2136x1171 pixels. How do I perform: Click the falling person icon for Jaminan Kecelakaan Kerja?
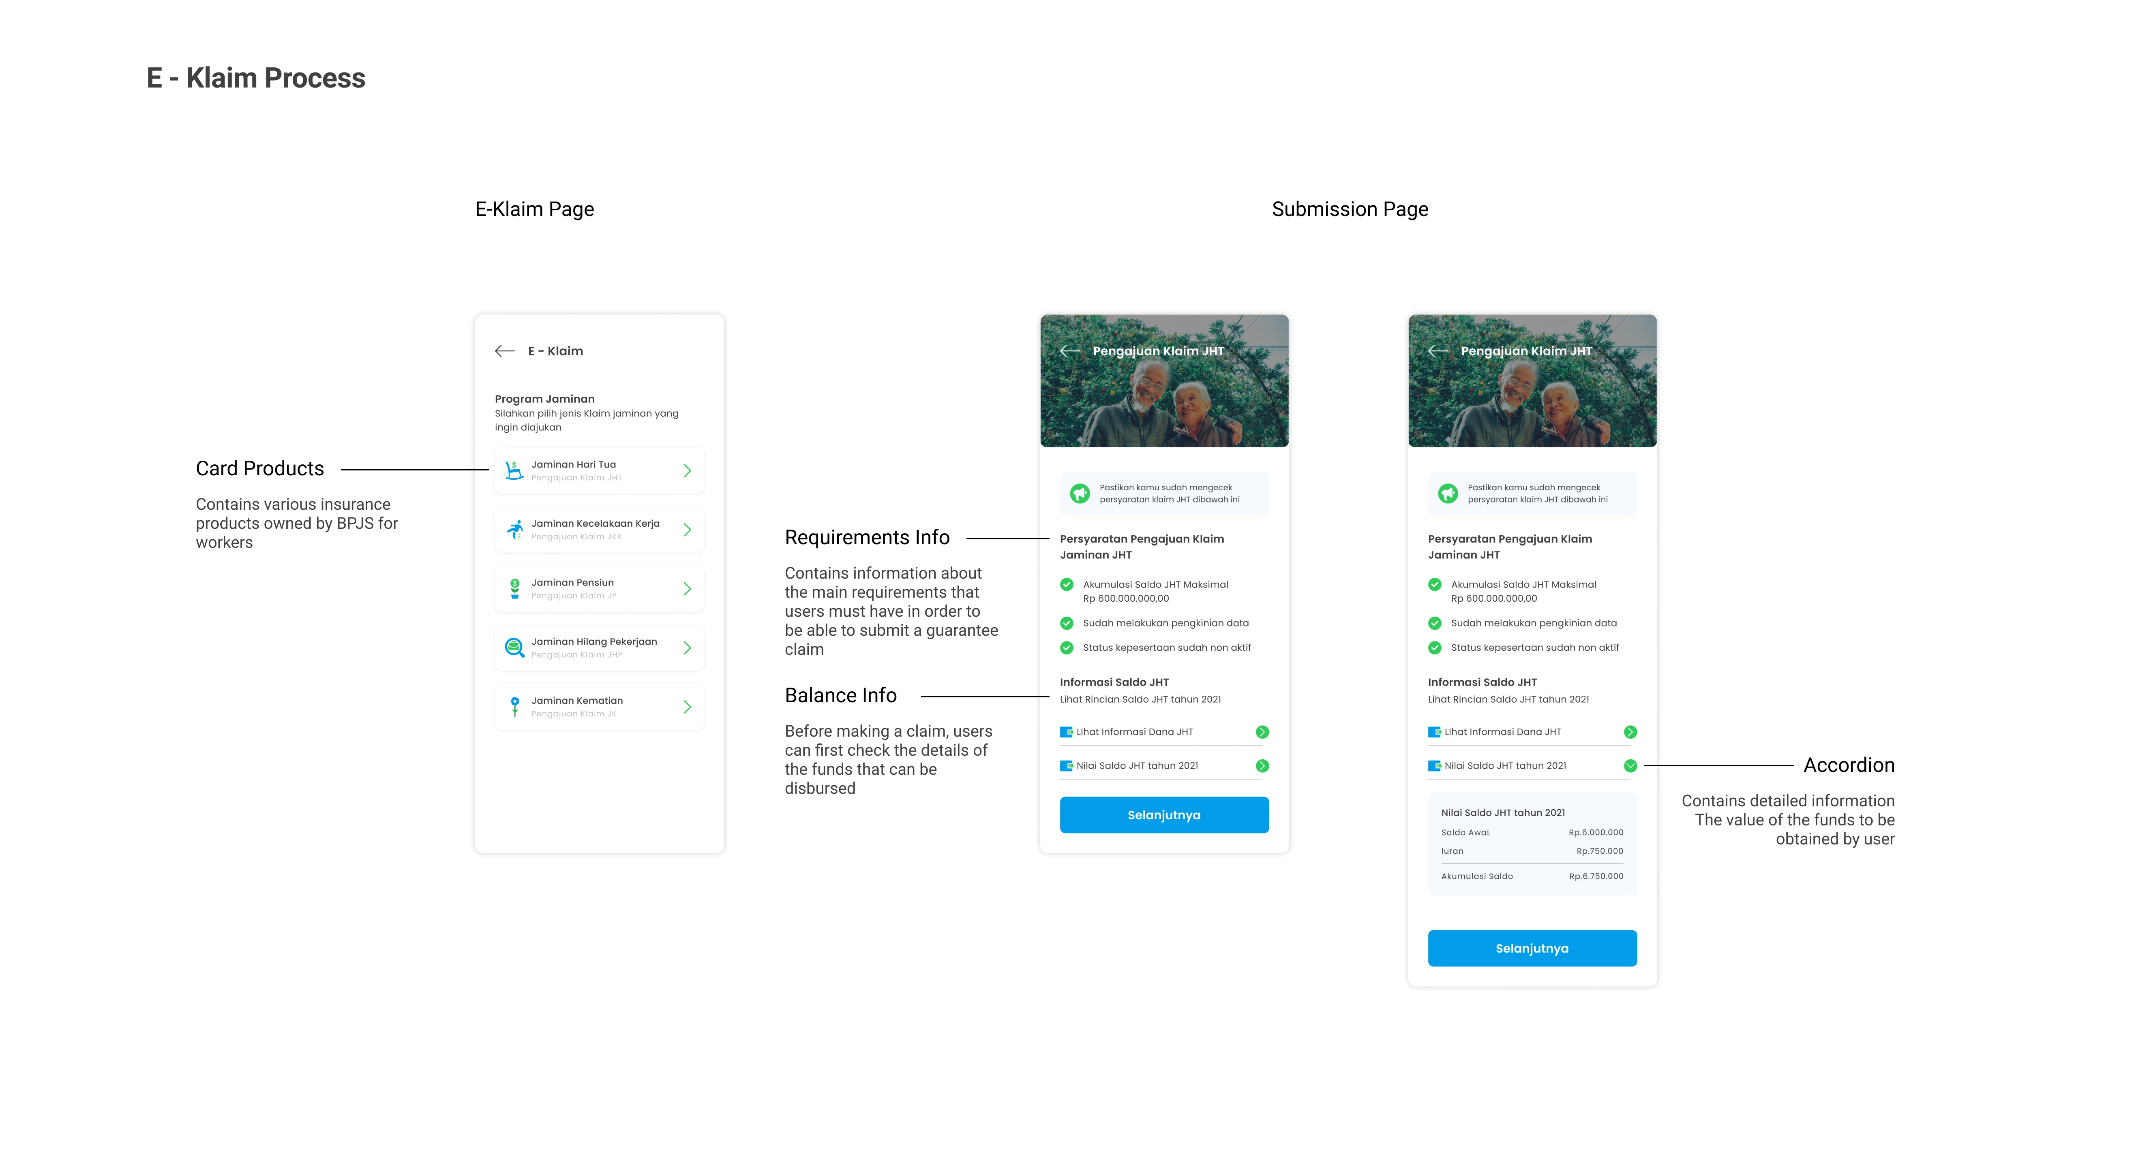pyautogui.click(x=515, y=530)
